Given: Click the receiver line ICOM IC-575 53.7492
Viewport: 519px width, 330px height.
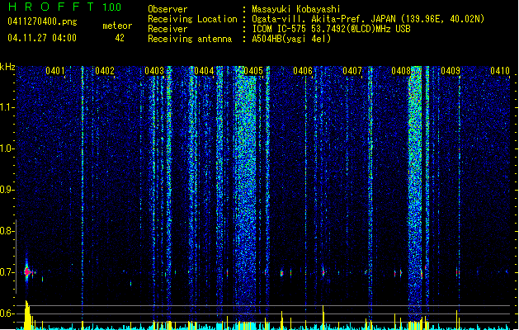Looking at the screenshot, I should (331, 29).
